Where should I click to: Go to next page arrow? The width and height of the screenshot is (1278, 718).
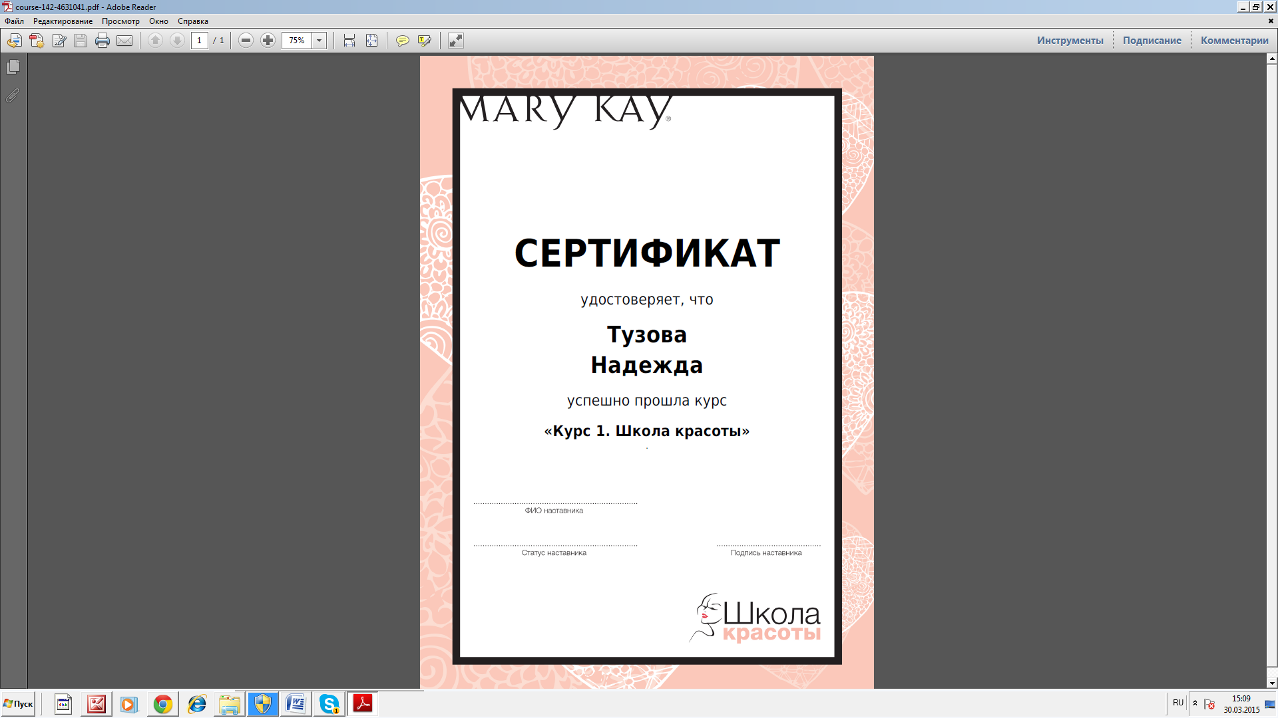coord(177,41)
